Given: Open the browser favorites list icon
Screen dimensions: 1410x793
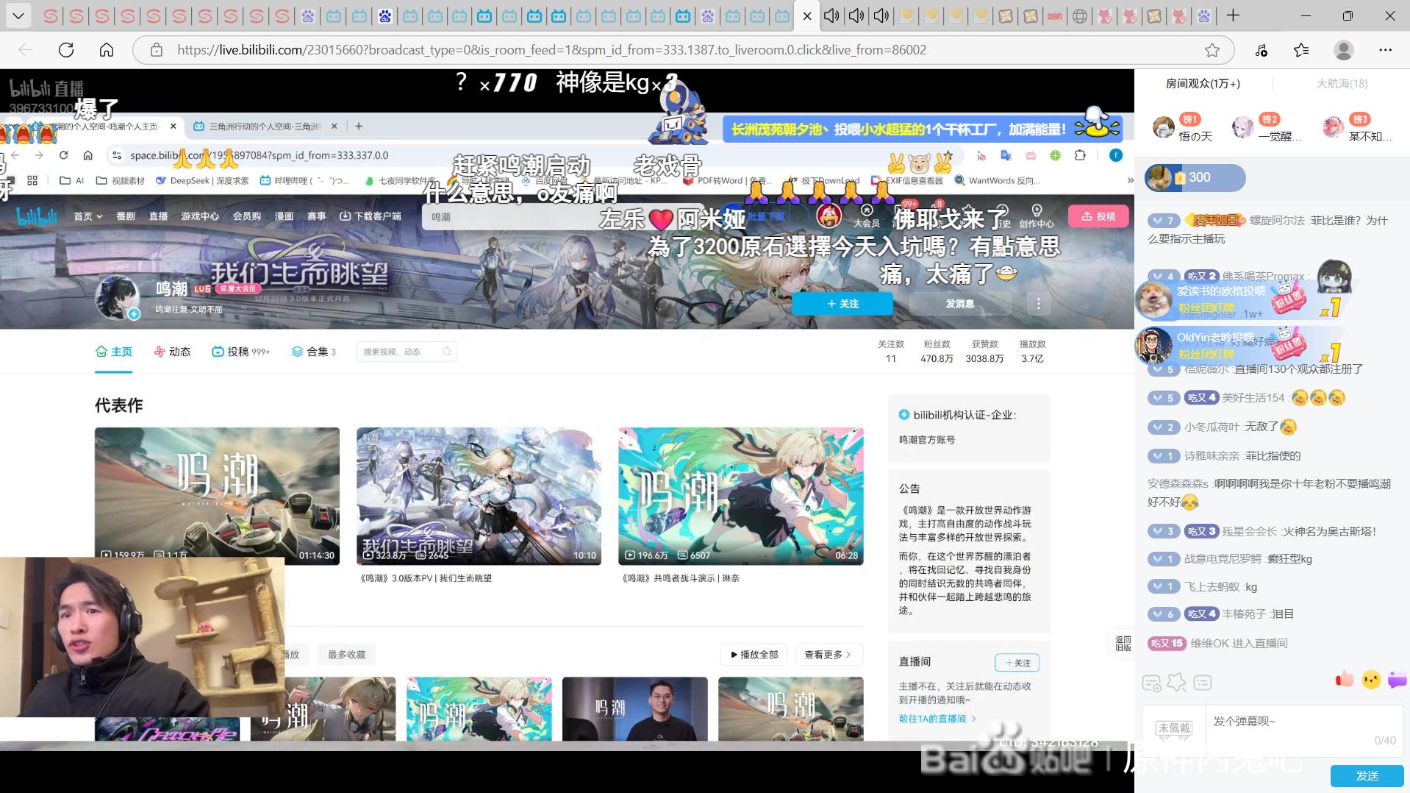Looking at the screenshot, I should (1301, 50).
